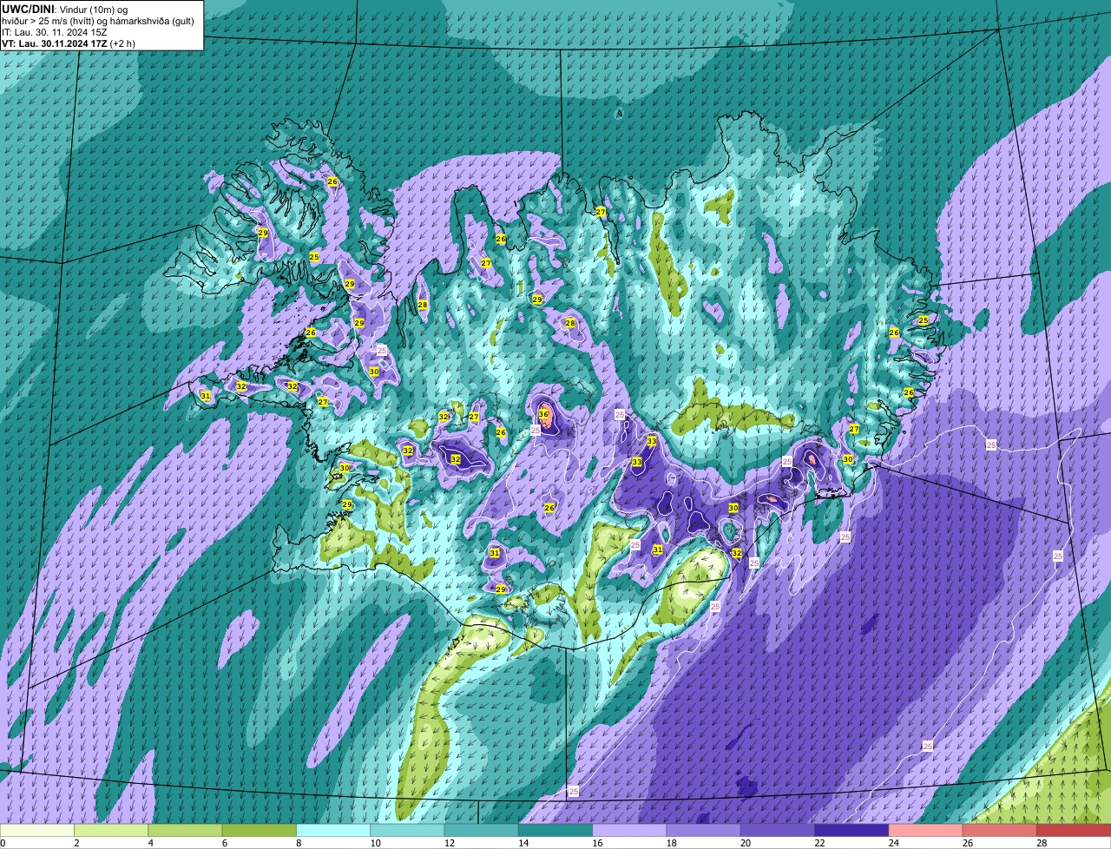Pick the 12–14 m/s teal legend swatch
This screenshot has width=1111, height=849.
482,830
